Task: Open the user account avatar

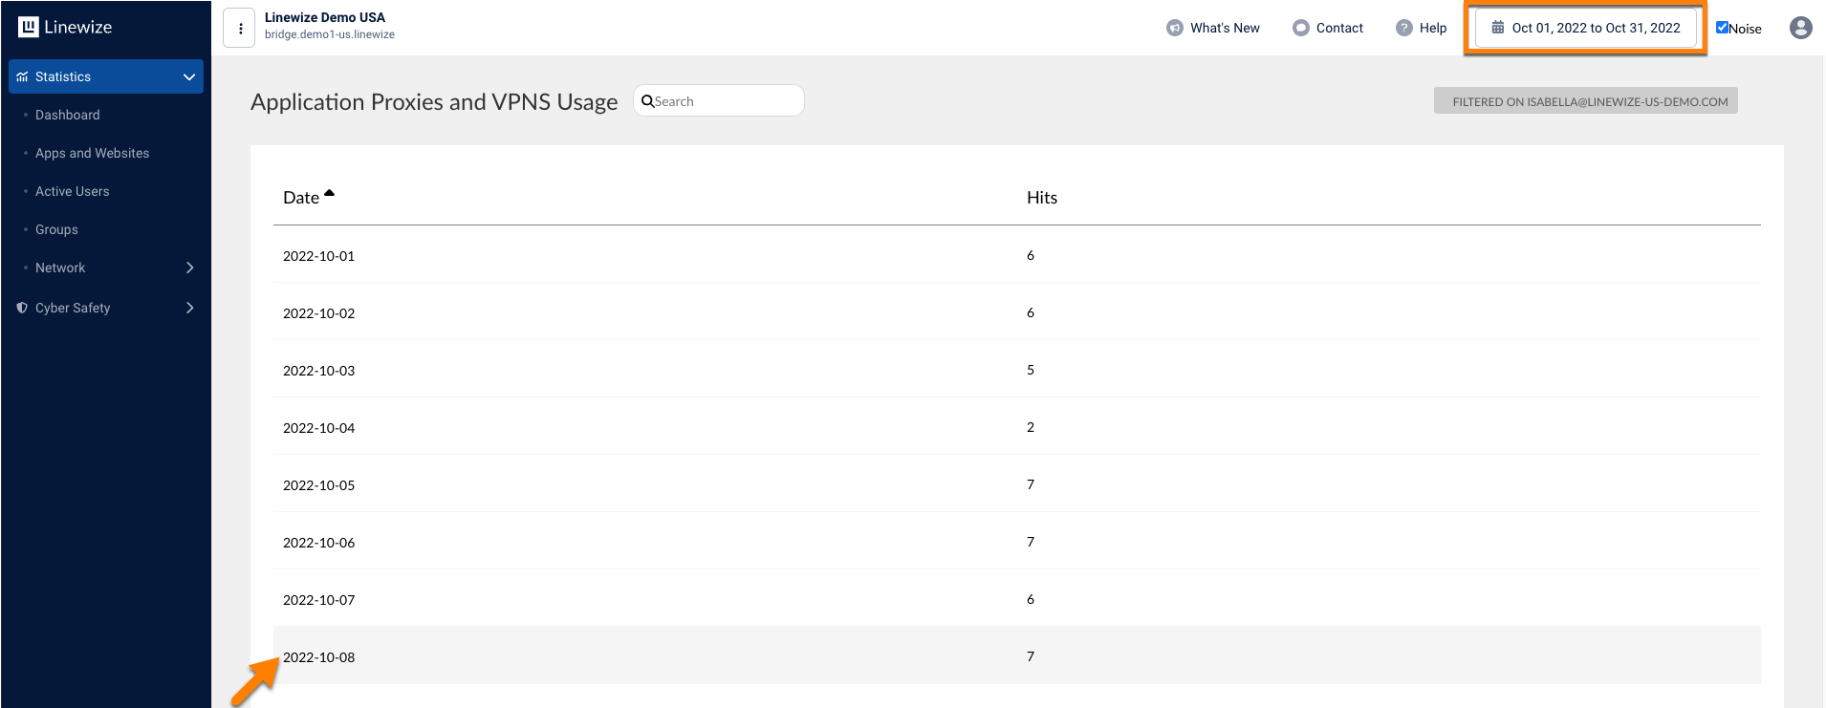Action: (1801, 28)
